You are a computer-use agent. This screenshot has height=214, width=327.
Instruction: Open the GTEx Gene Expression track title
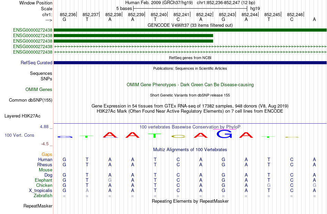pyautogui.click(x=190, y=106)
